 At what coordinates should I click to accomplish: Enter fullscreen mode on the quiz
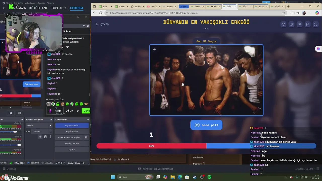pyautogui.click(x=315, y=24)
